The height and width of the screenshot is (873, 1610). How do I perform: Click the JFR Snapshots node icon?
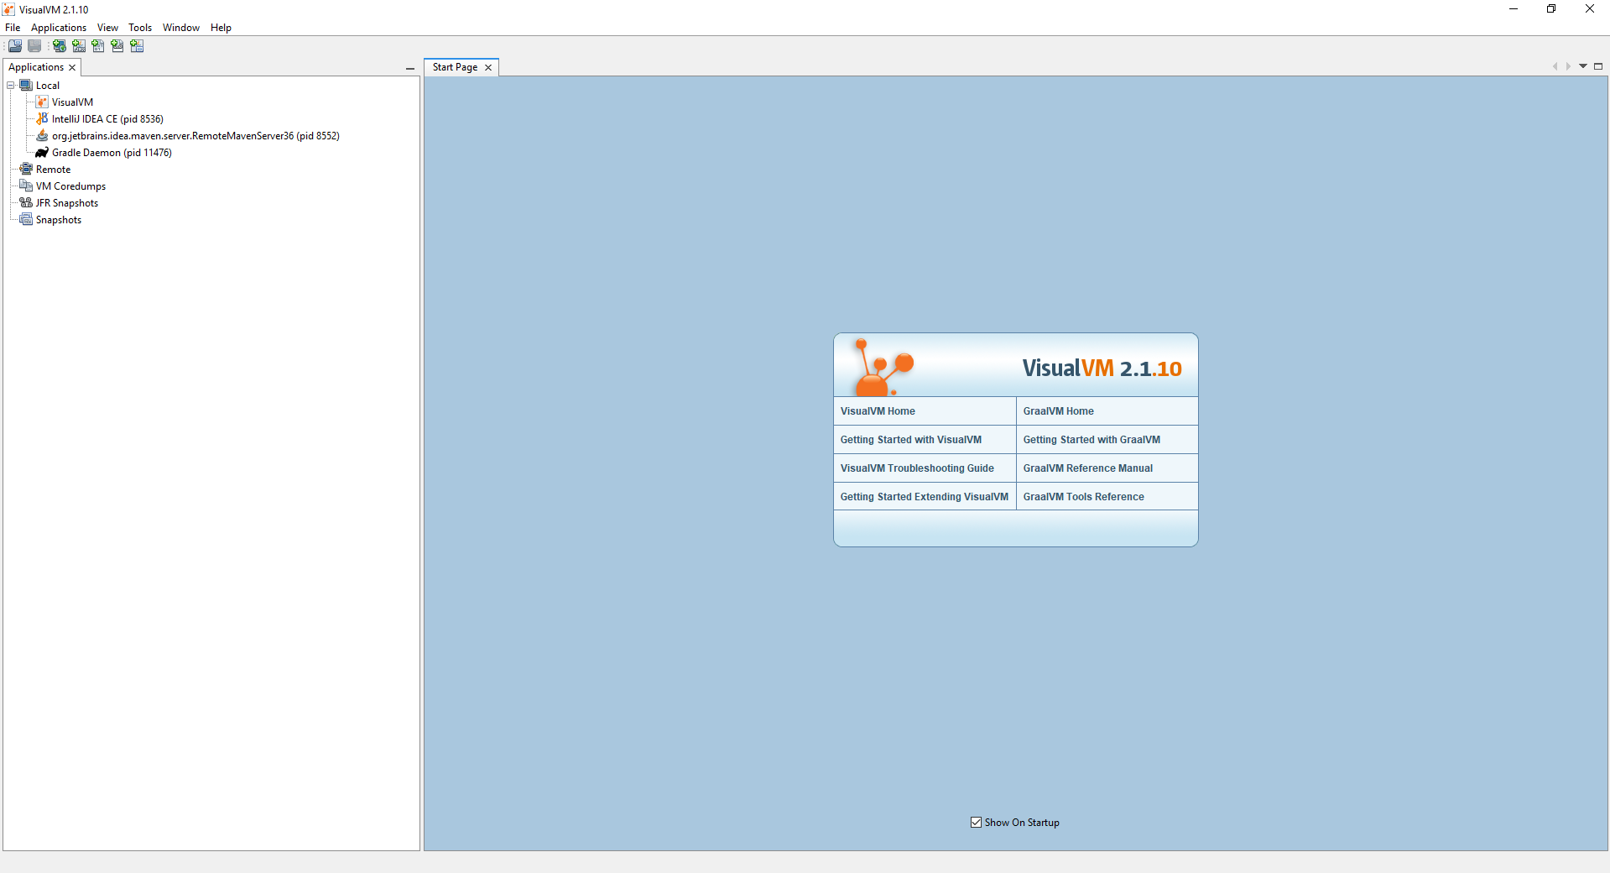pos(26,203)
